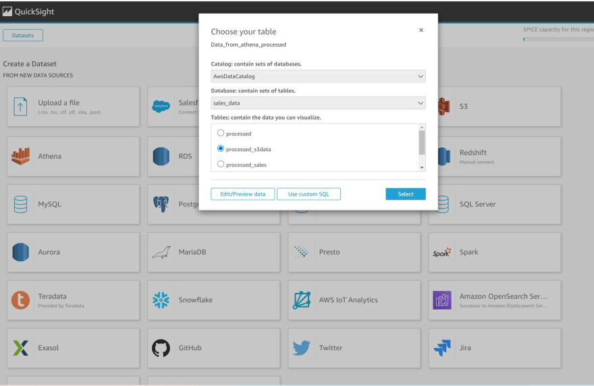Click the MariaDB seal icon
The height and width of the screenshot is (386, 594).
click(161, 252)
